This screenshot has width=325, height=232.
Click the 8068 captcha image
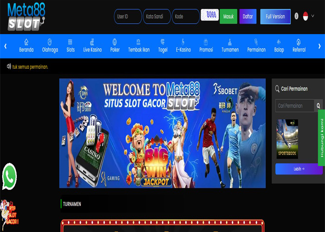210,15
